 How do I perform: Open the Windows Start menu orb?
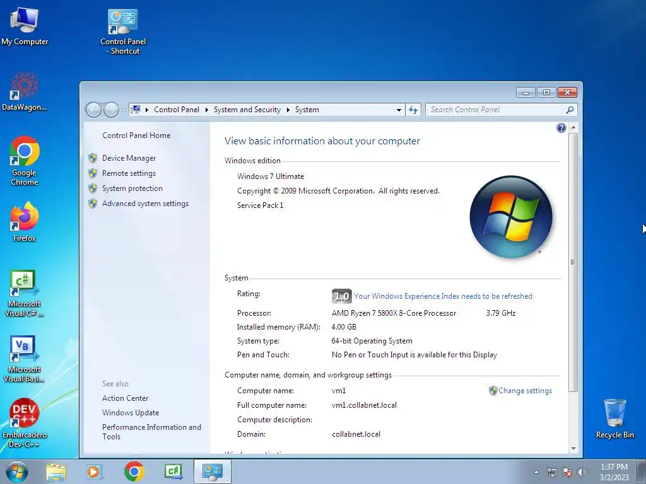tap(17, 471)
